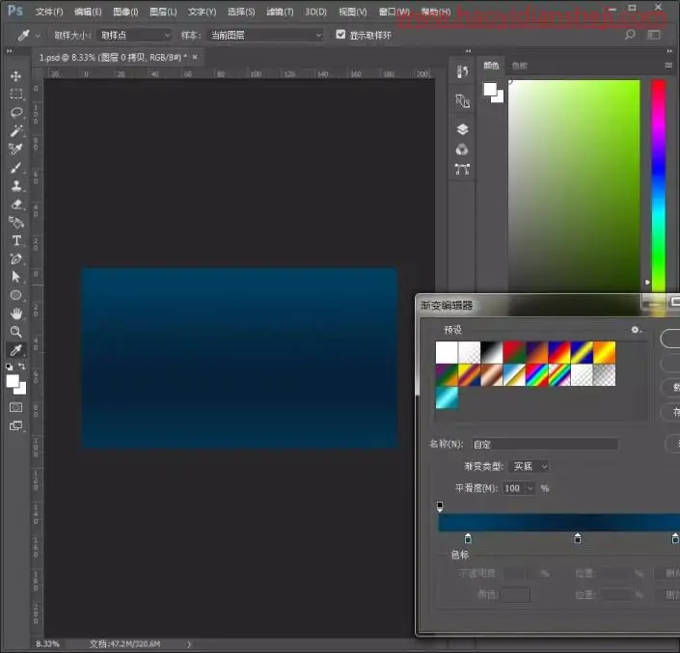
Task: Collapse the right panels double arrow
Action: click(669, 51)
